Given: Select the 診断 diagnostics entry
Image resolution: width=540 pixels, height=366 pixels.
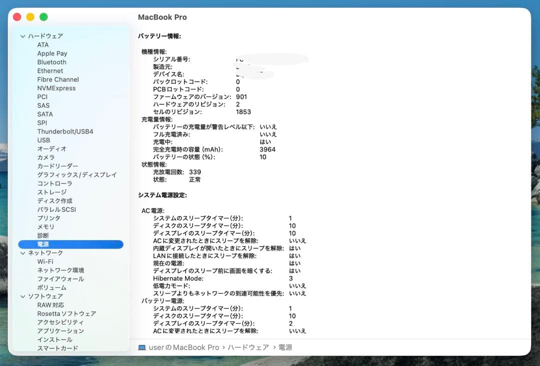Looking at the screenshot, I should pyautogui.click(x=43, y=235).
